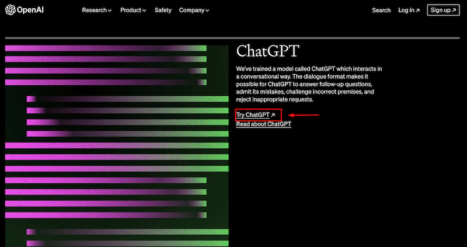Click the Sign up button

443,10
